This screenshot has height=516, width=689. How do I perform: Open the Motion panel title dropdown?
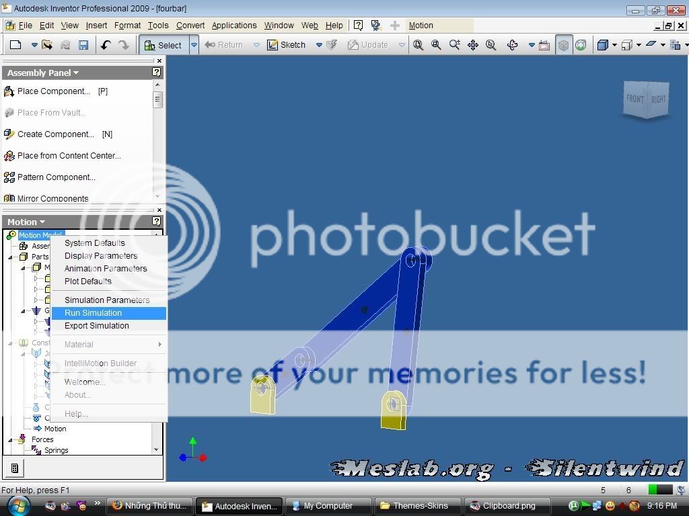[42, 222]
